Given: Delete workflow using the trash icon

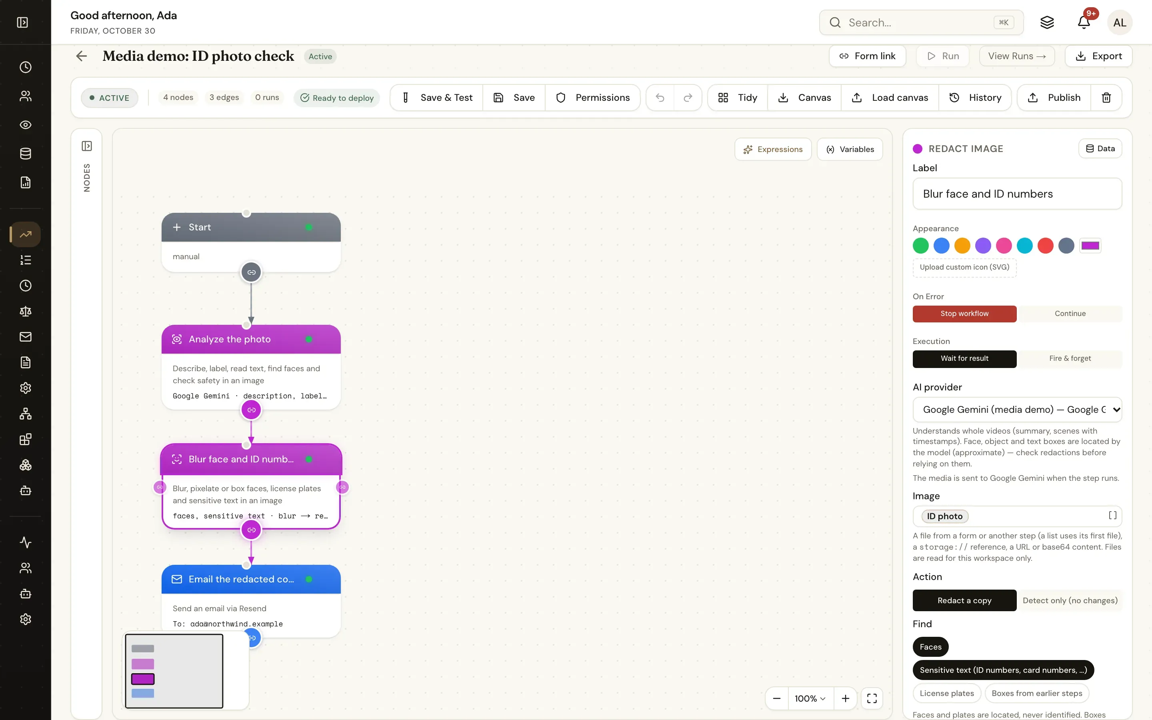Looking at the screenshot, I should coord(1106,98).
